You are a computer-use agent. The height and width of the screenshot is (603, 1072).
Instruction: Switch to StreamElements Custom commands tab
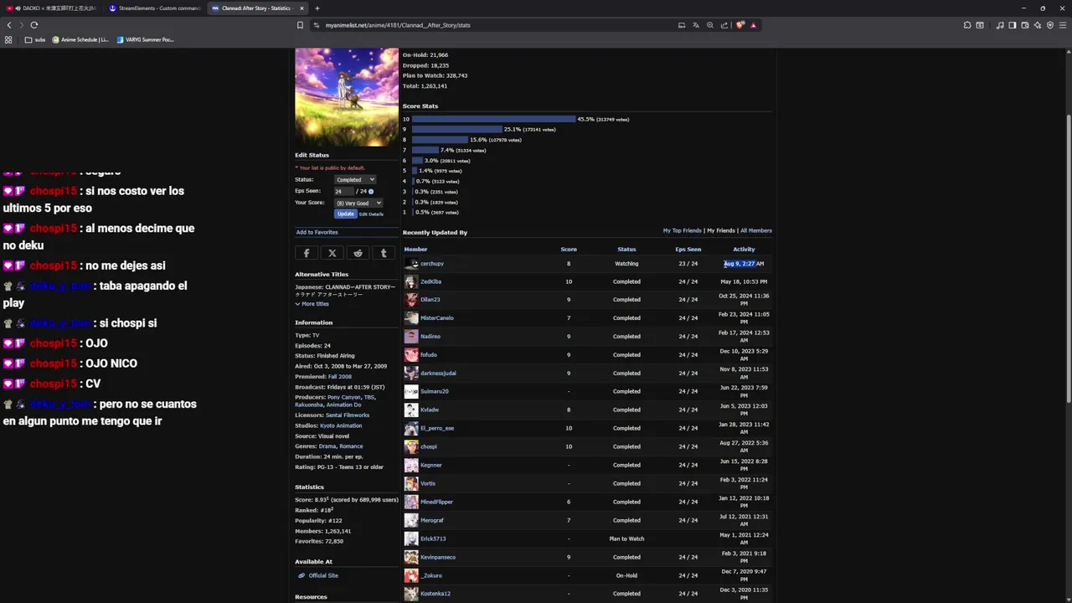pos(155,8)
